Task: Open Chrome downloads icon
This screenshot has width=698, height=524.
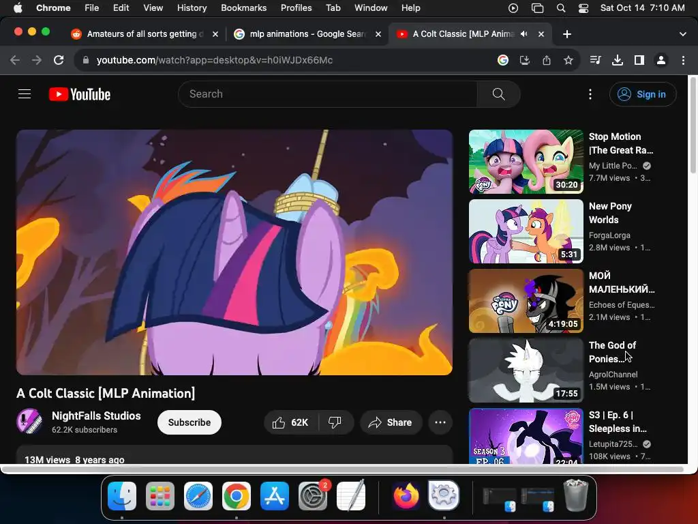Action: click(x=618, y=60)
